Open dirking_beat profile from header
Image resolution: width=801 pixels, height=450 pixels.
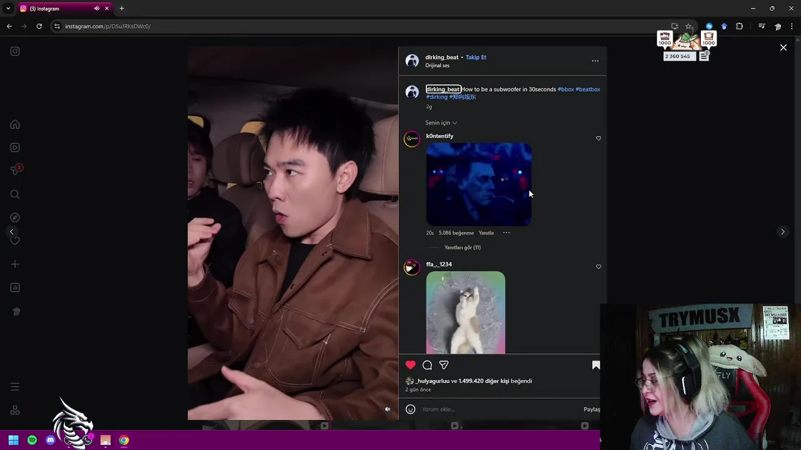coord(442,57)
